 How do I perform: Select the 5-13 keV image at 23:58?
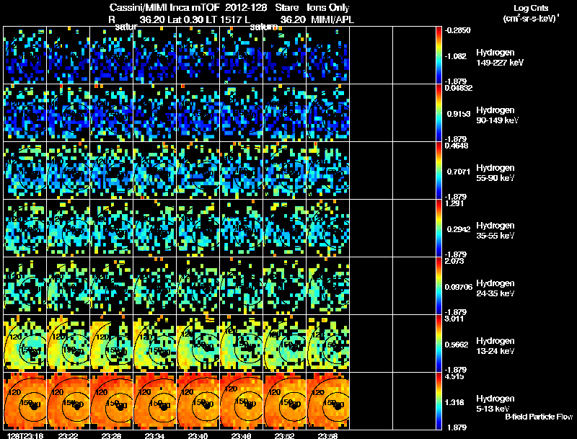328,401
